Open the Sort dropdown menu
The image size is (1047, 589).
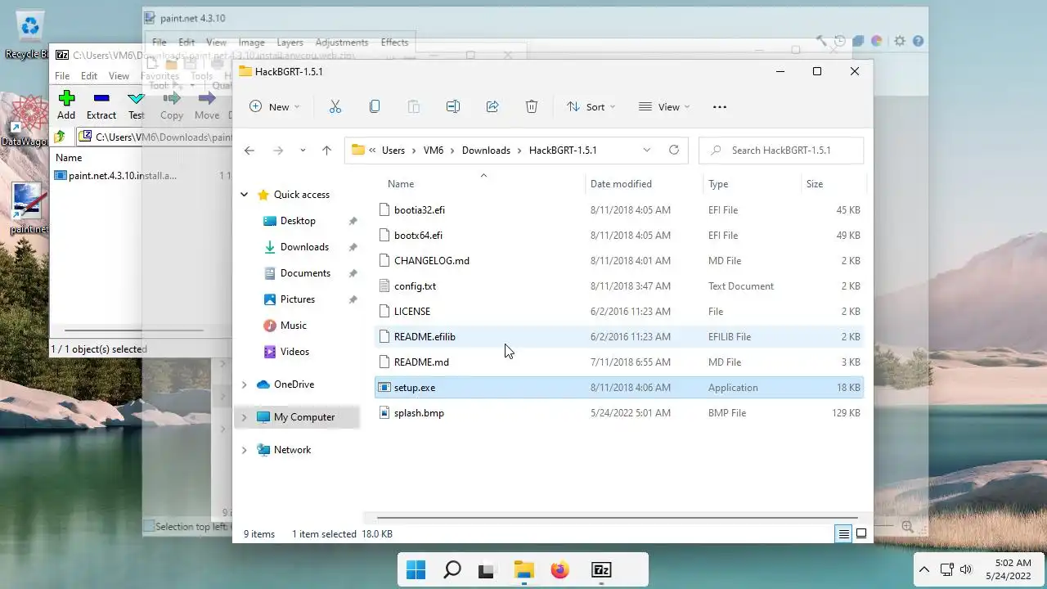591,106
